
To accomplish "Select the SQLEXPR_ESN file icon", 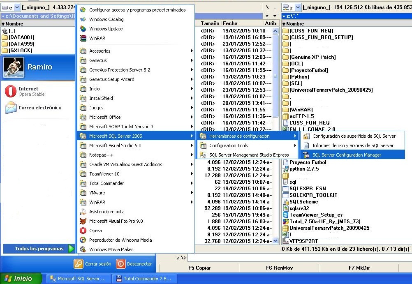I will [285, 189].
